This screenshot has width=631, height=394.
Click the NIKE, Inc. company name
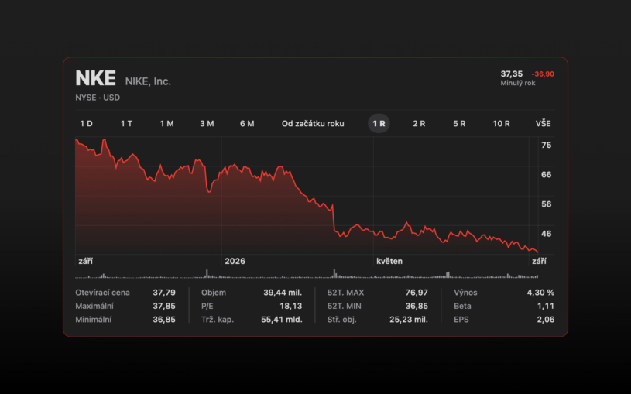pos(148,81)
